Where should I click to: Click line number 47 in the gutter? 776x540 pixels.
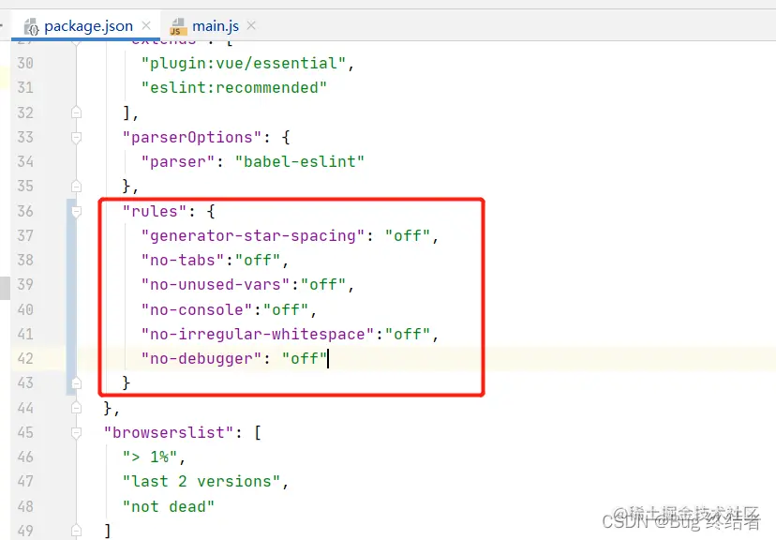25,481
